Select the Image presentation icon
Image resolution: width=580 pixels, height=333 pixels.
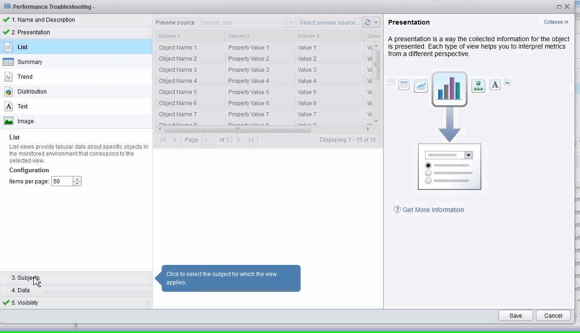[x=8, y=121]
